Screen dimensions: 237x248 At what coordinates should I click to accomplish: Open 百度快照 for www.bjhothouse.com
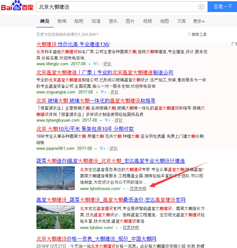pyautogui.click(x=138, y=189)
